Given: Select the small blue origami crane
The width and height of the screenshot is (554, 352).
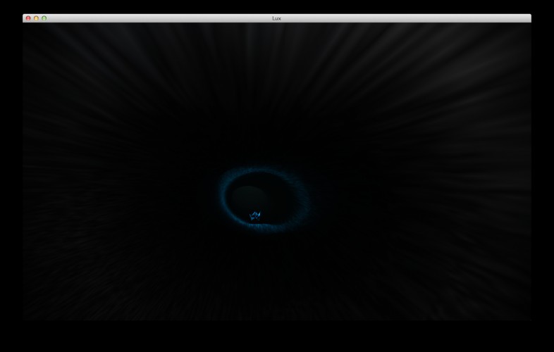Looking at the screenshot, I should 254,215.
